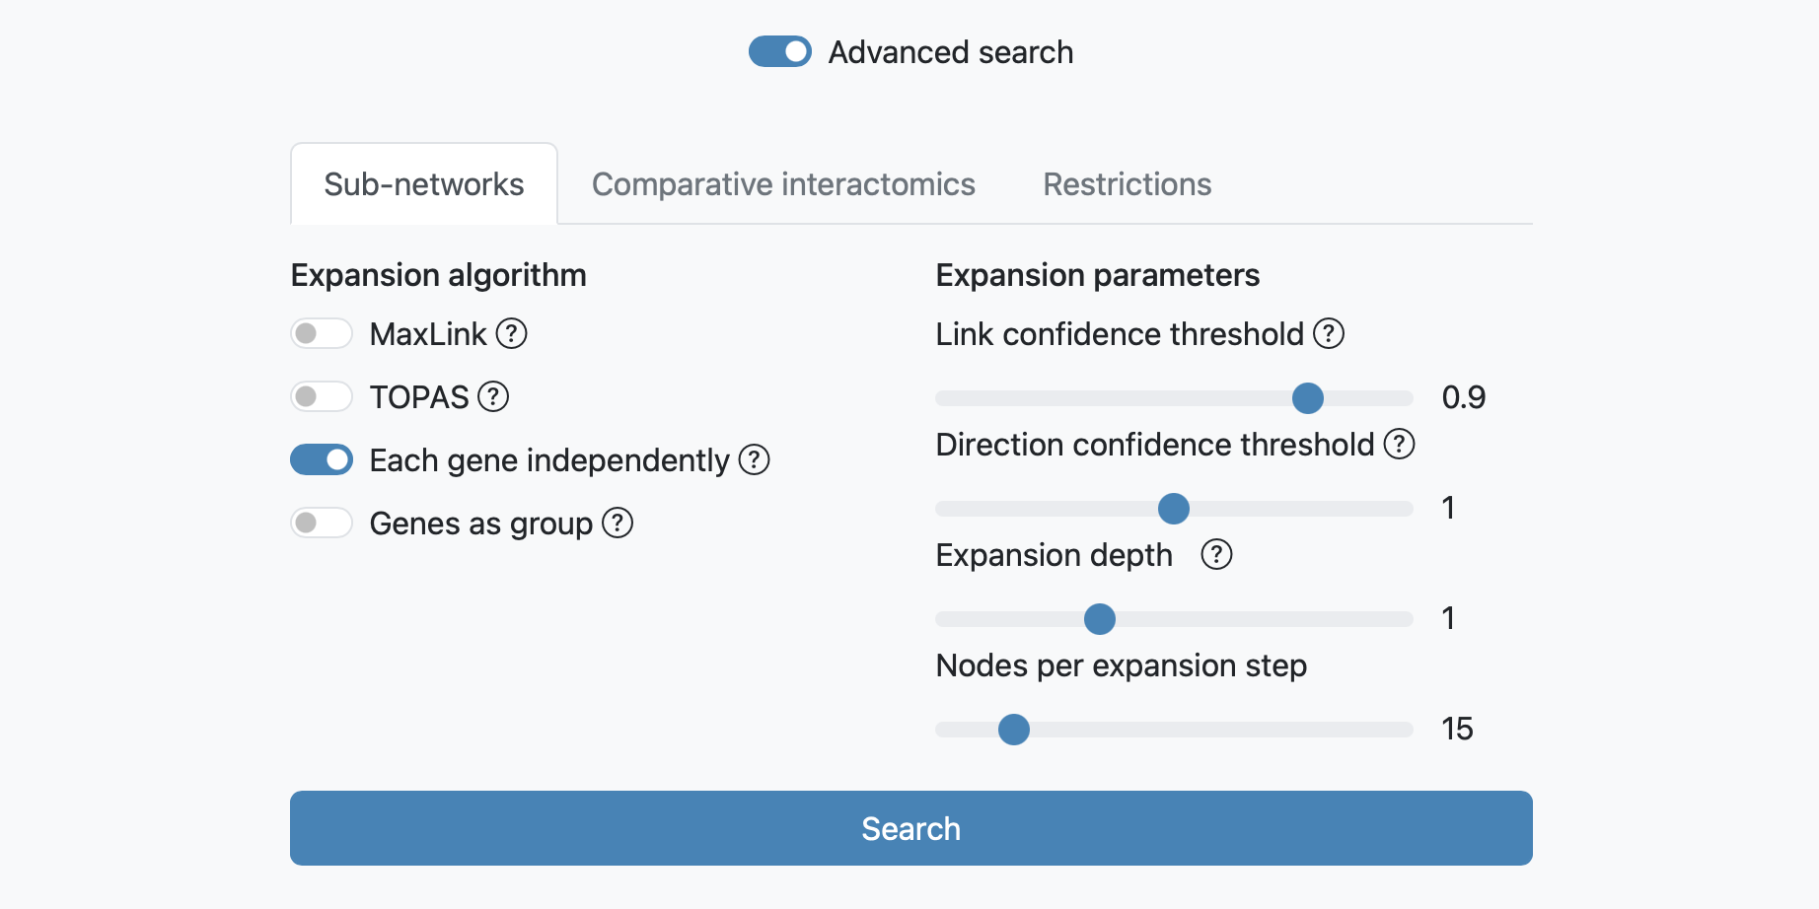Open Link confidence threshold help icon
1819x909 pixels.
click(x=1329, y=334)
